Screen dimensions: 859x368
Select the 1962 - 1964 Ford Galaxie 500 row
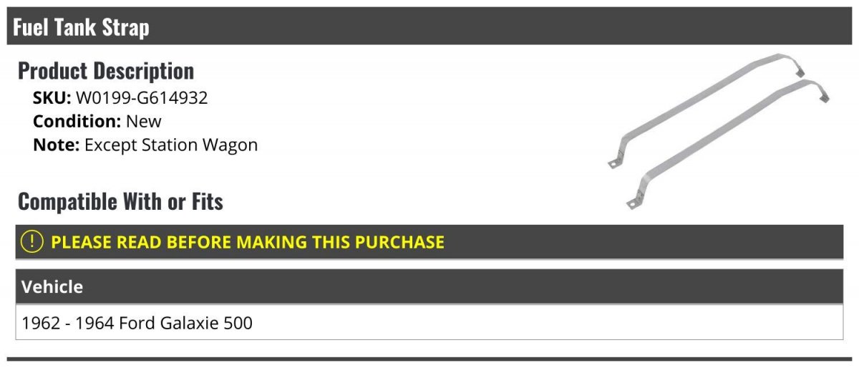(x=429, y=323)
